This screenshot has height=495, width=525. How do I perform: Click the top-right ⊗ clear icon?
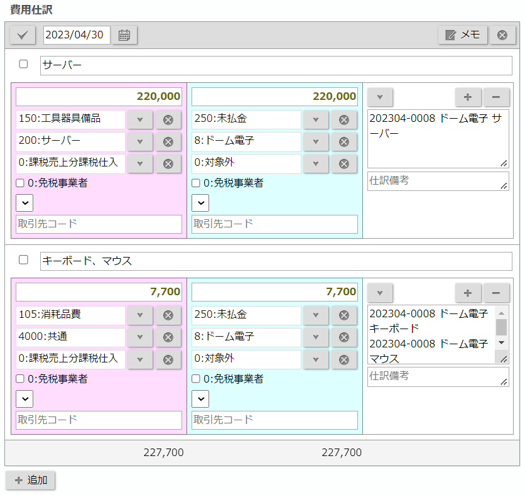pos(502,35)
